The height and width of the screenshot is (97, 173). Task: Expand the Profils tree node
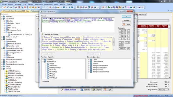2,67
